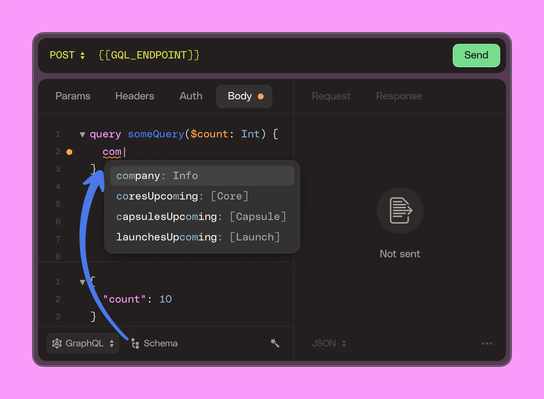Collapse the variables JSON disclosure triangle
Image resolution: width=544 pixels, height=399 pixels.
(82, 281)
